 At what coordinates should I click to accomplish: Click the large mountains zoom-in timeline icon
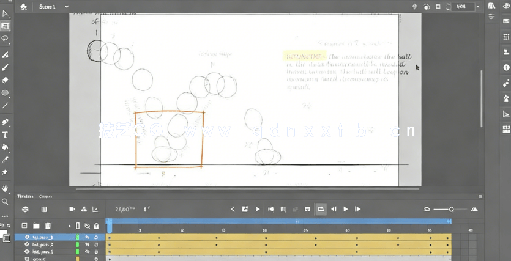point(474,209)
